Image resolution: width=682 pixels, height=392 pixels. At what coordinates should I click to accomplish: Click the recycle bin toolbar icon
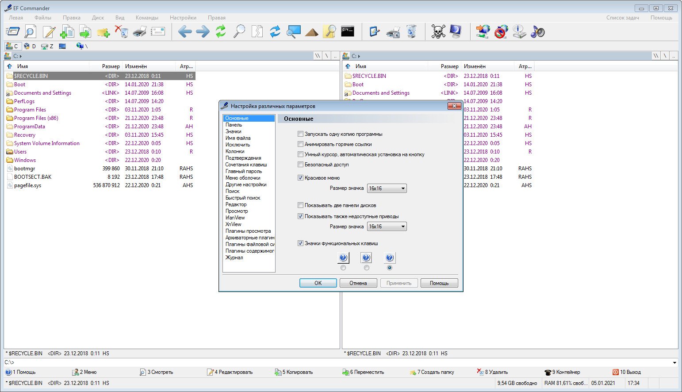(411, 31)
